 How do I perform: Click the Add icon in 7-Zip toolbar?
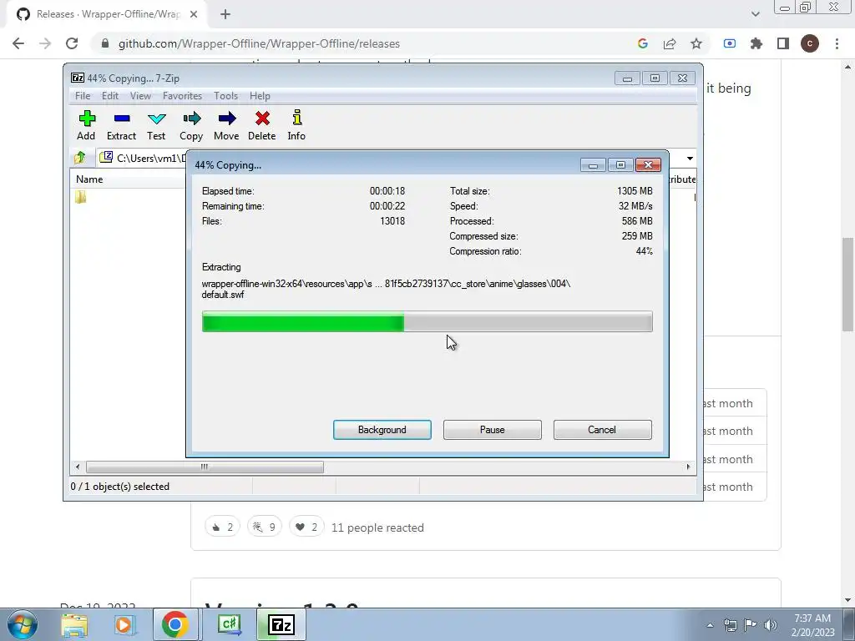point(86,125)
